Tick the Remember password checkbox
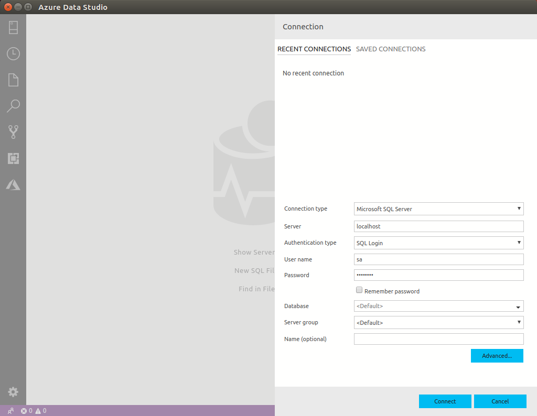The image size is (537, 416). (x=359, y=290)
